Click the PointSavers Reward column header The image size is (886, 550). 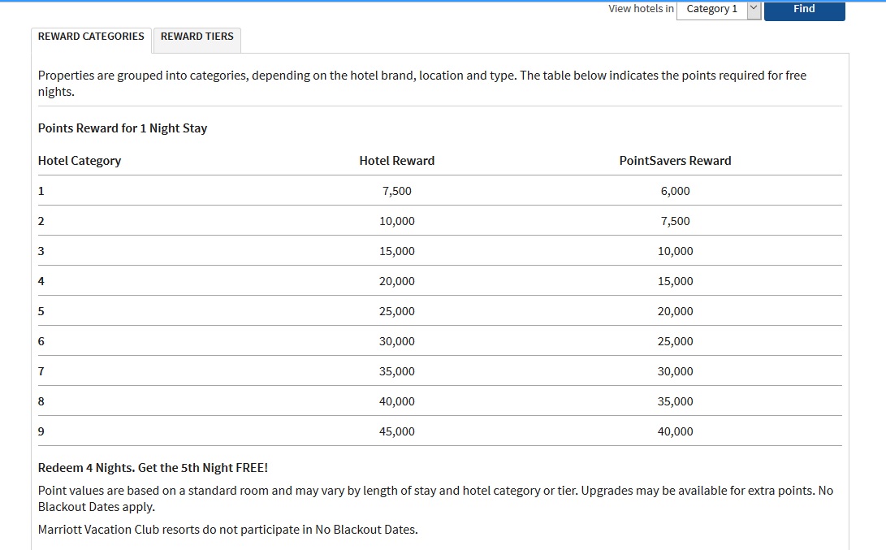coord(676,160)
